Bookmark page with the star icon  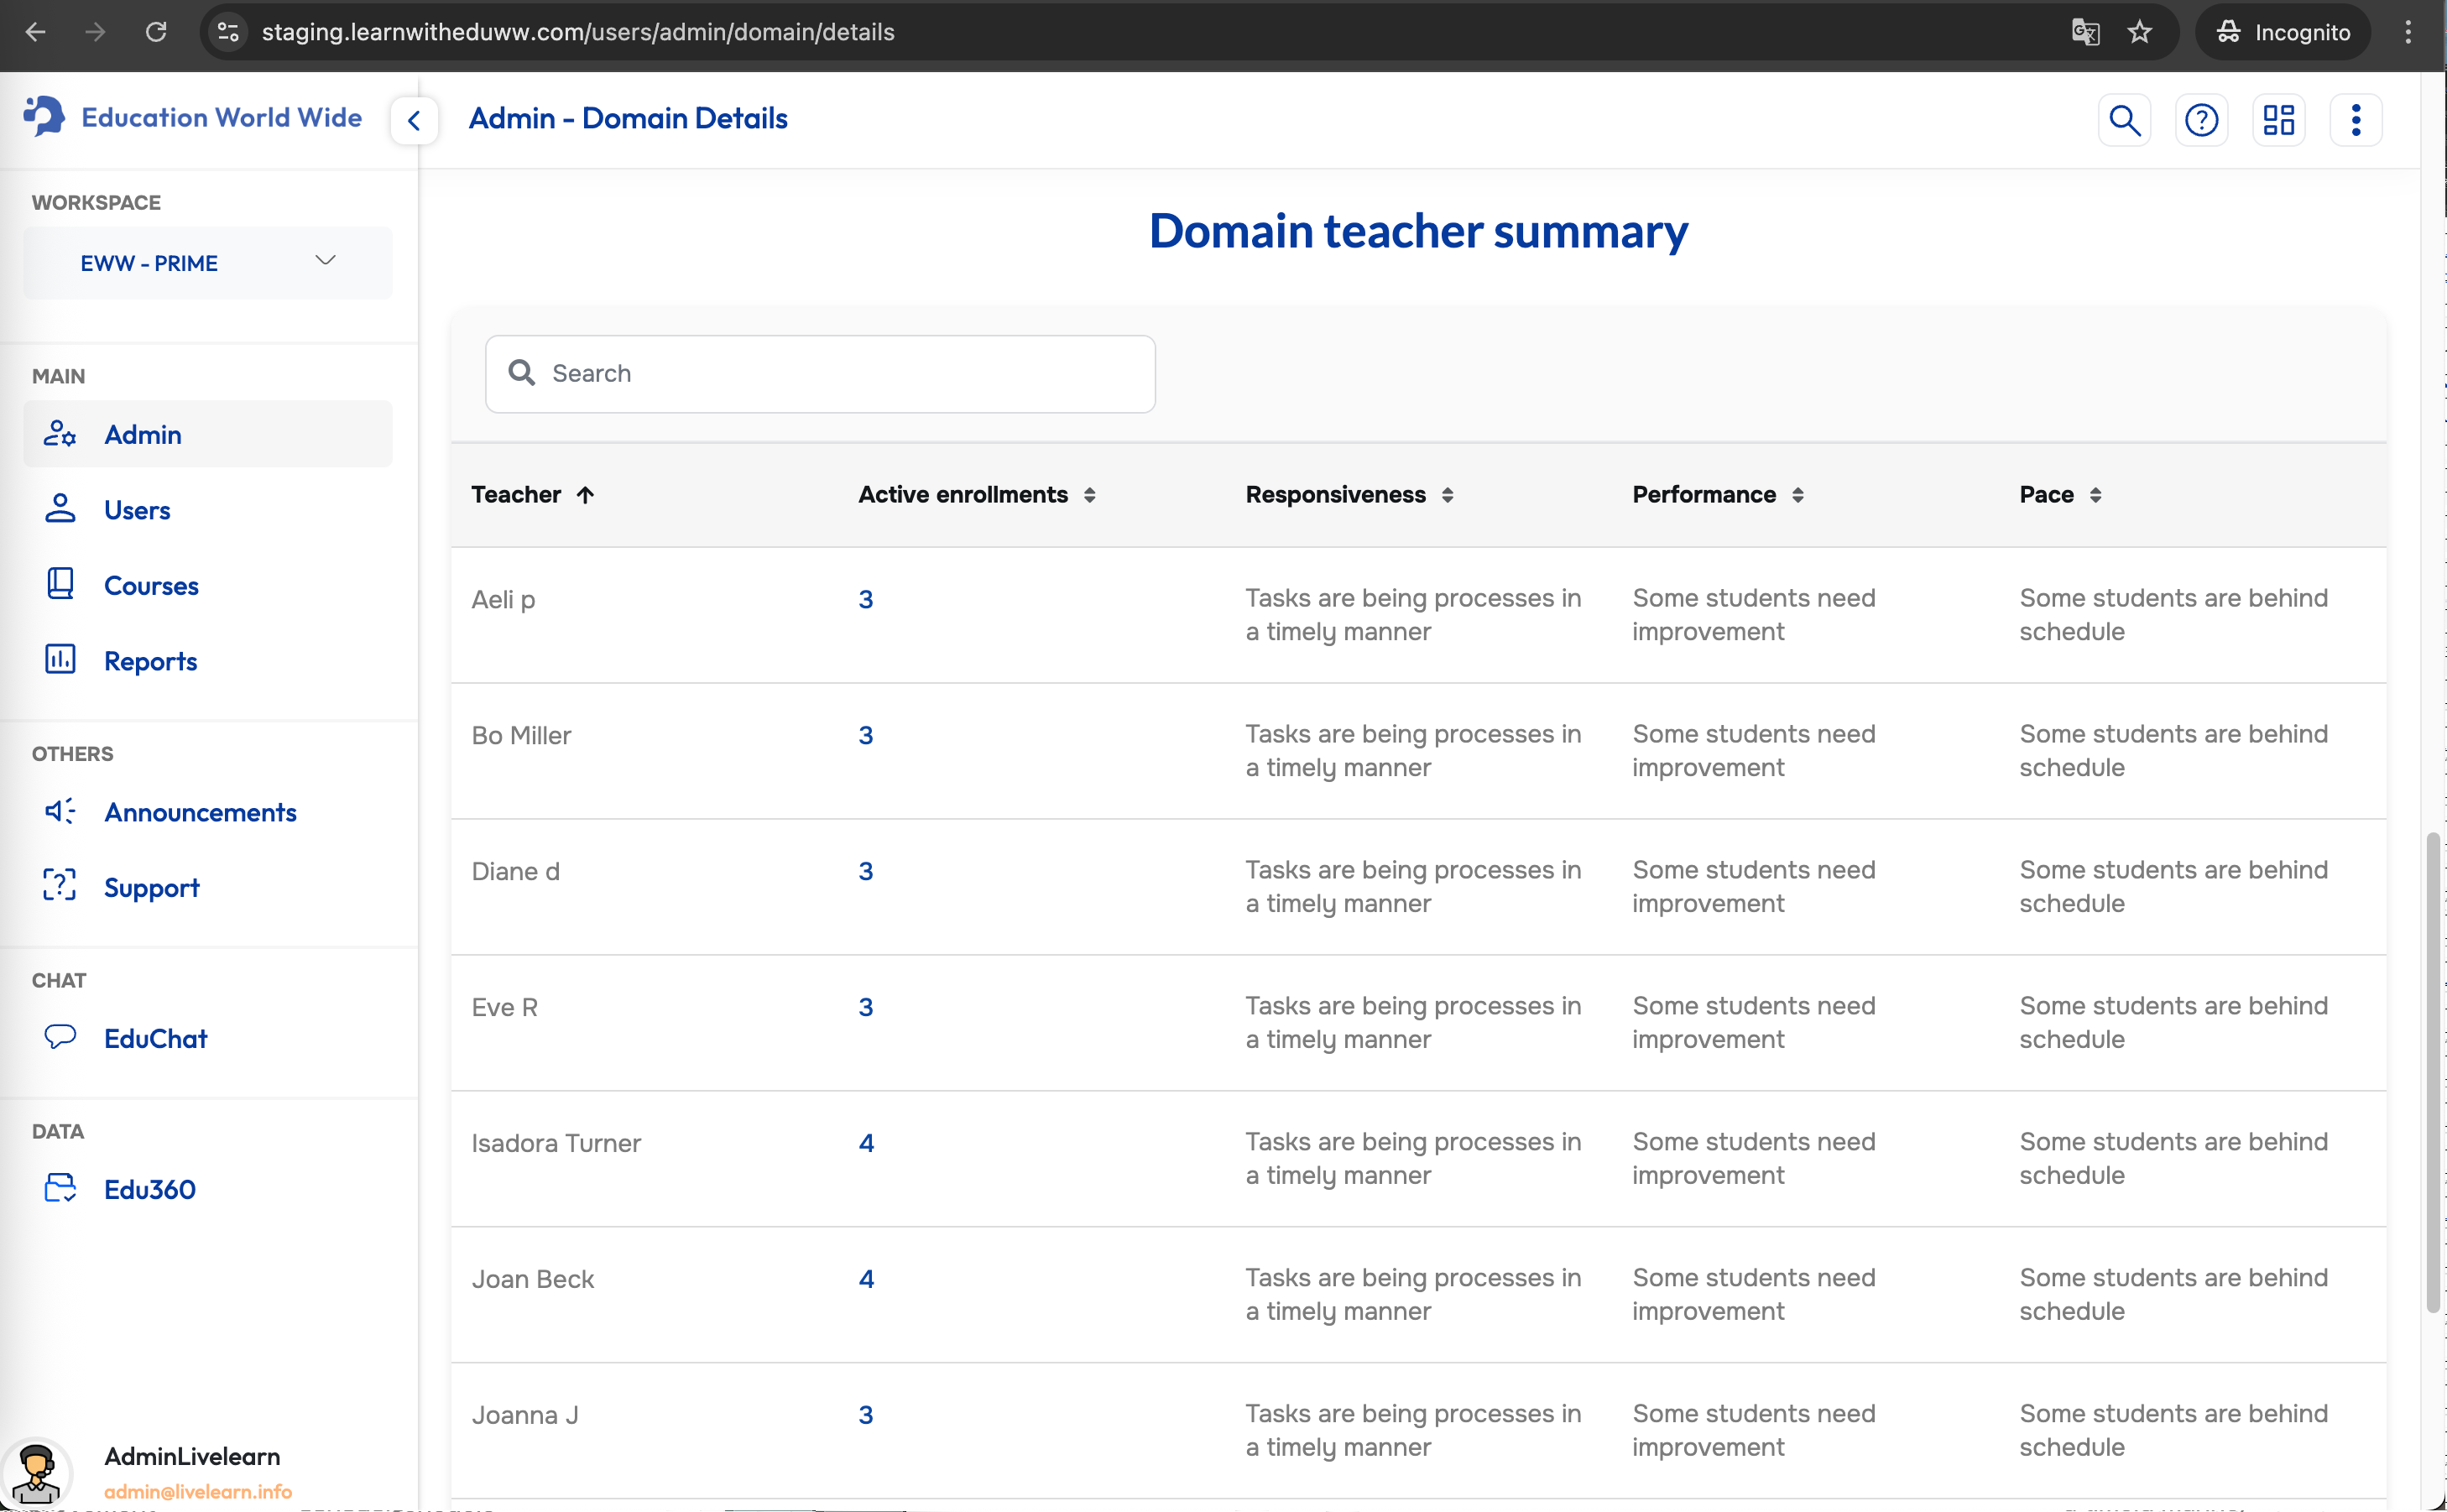pyautogui.click(x=2139, y=32)
